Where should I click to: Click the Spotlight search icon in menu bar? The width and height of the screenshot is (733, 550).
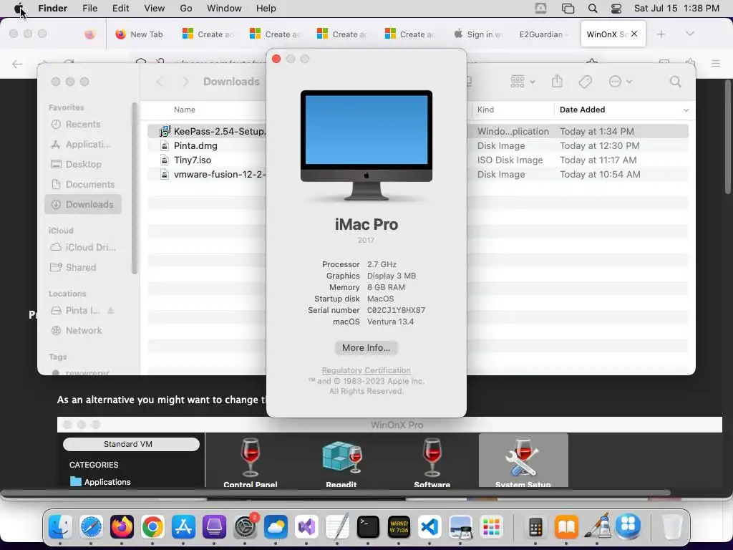592,8
